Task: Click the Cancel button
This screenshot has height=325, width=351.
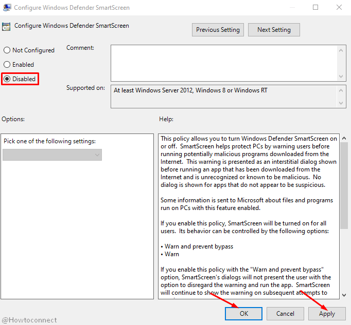Action: click(x=285, y=314)
